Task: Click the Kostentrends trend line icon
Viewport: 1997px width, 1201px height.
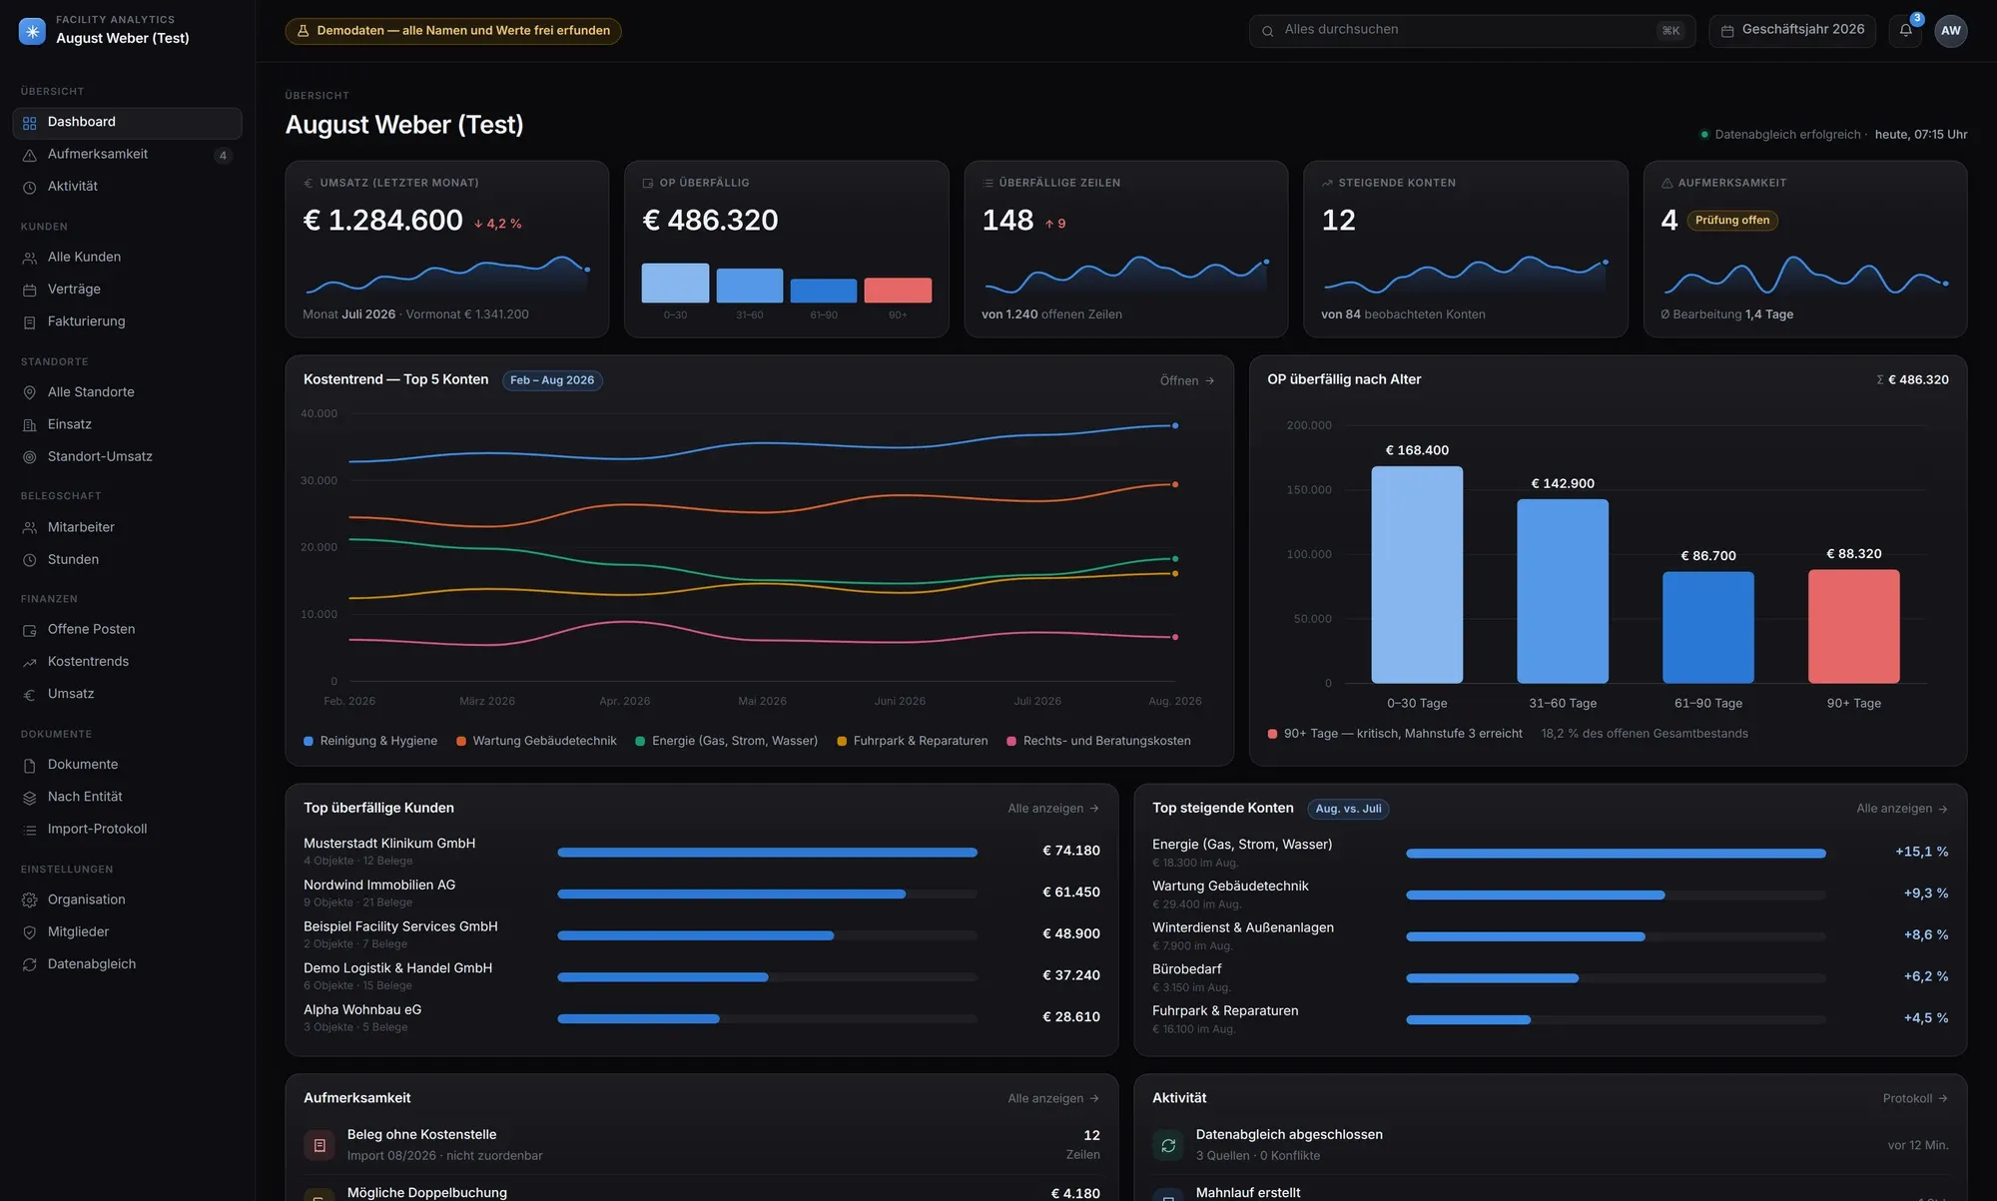Action: tap(30, 662)
